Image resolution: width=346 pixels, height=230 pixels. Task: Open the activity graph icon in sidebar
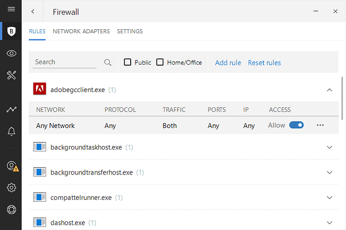tap(11, 109)
